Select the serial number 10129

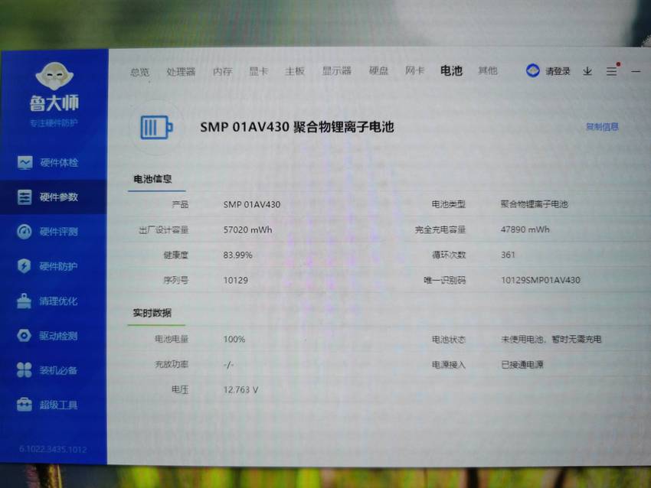tap(235, 280)
